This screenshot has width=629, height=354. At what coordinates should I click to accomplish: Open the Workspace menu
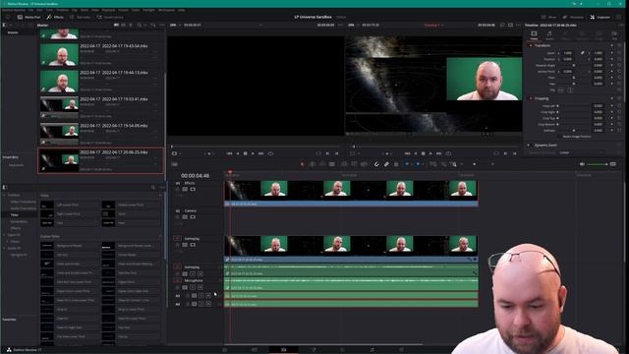pyautogui.click(x=166, y=10)
